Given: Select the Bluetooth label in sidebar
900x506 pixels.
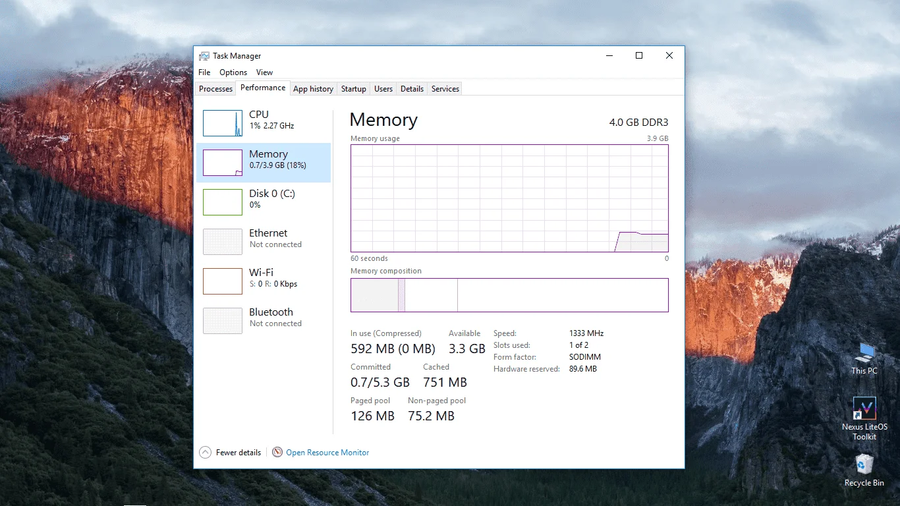Looking at the screenshot, I should pos(271,312).
